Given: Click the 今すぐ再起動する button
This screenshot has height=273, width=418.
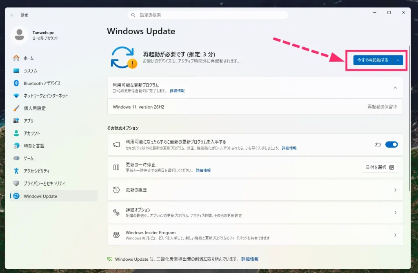Looking at the screenshot, I should point(373,60).
